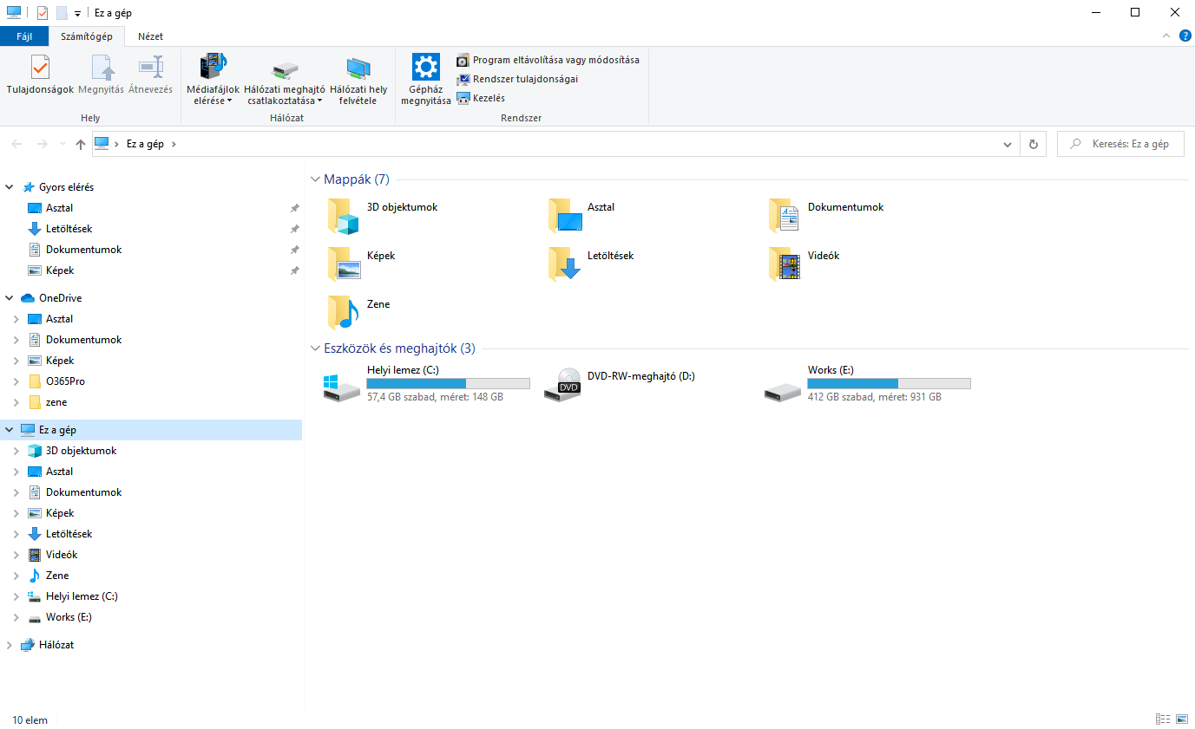1195x729 pixels.
Task: Open Gépház megnyitása settings gear
Action: [x=425, y=67]
